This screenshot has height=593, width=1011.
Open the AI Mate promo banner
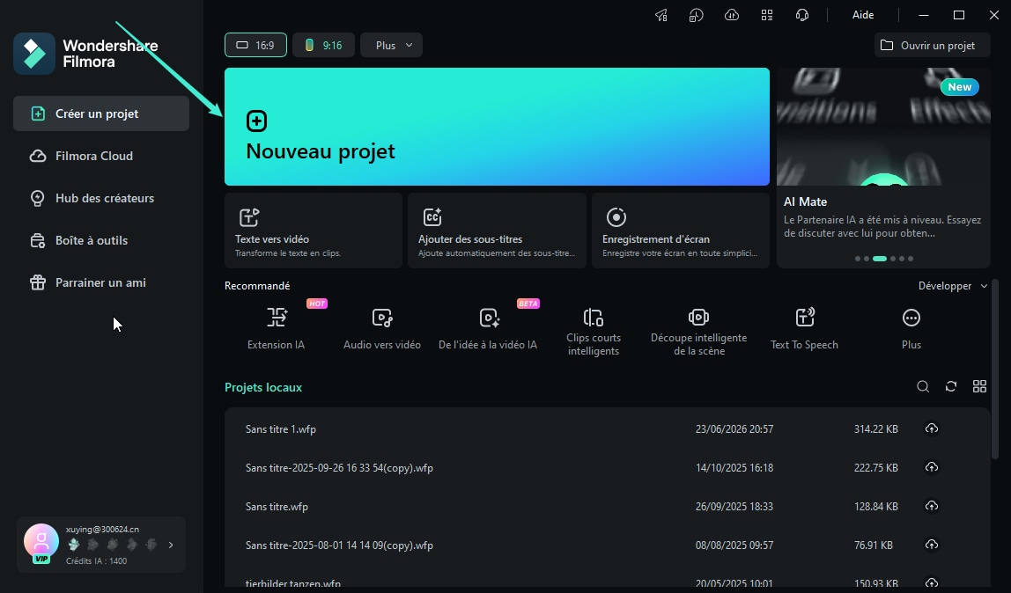pos(883,167)
